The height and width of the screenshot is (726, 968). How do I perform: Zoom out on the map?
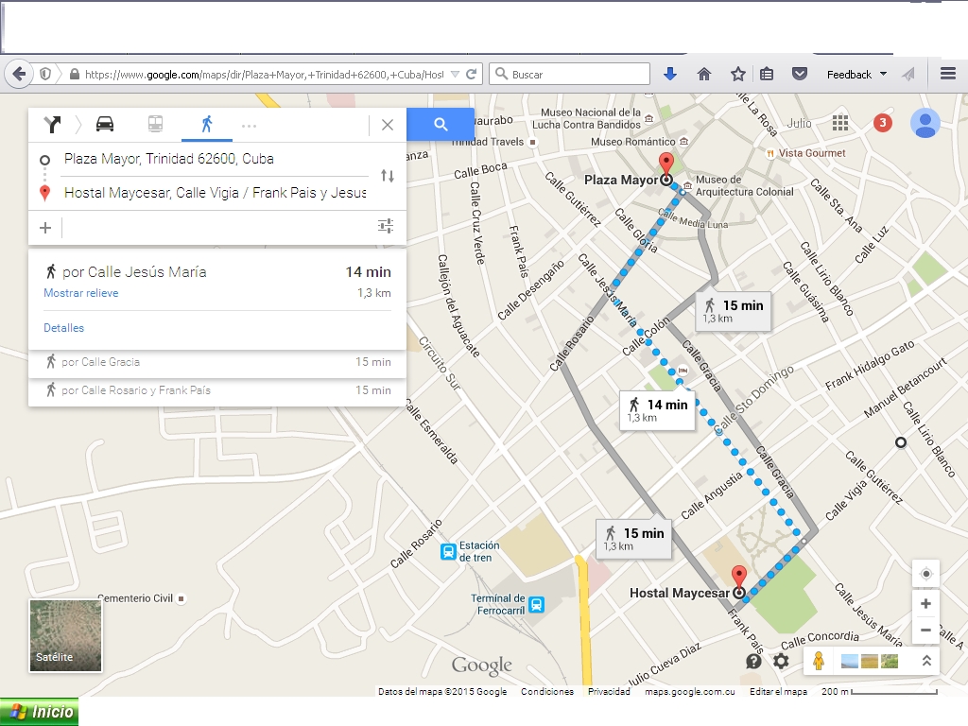point(926,631)
